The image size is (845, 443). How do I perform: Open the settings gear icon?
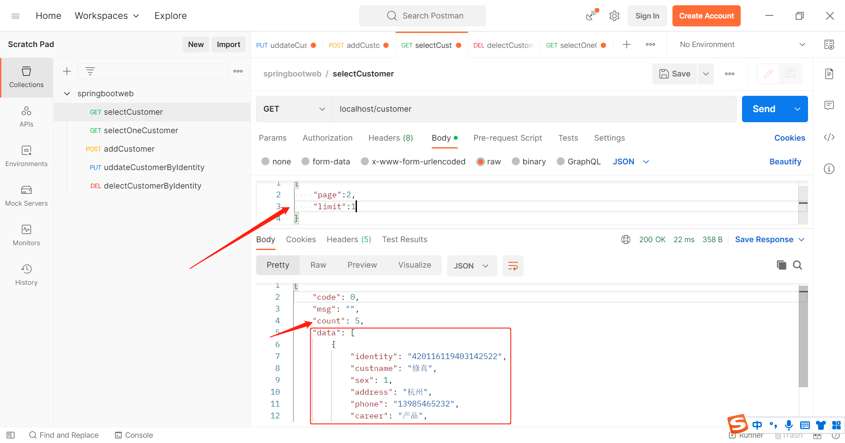(614, 16)
